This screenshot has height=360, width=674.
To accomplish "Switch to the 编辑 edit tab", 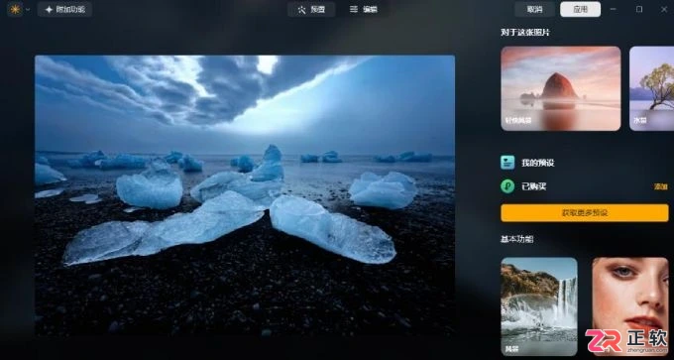I will click(x=364, y=9).
